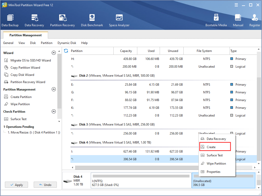Open Partition Recovery tool

pyautogui.click(x=62, y=20)
